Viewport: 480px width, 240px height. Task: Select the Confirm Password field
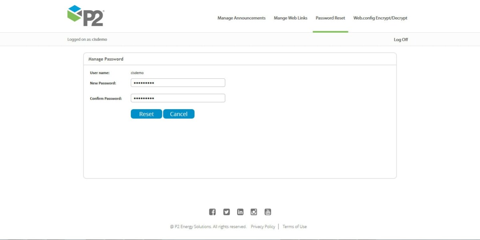[x=178, y=98]
